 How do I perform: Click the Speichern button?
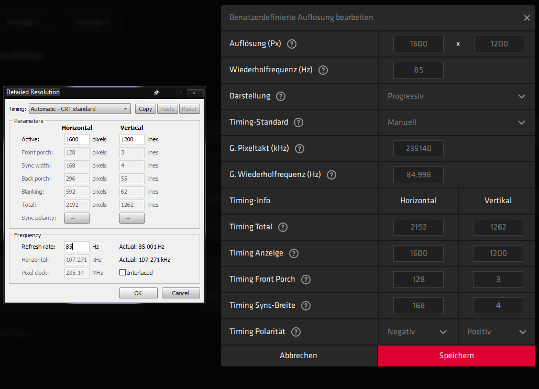pos(457,355)
